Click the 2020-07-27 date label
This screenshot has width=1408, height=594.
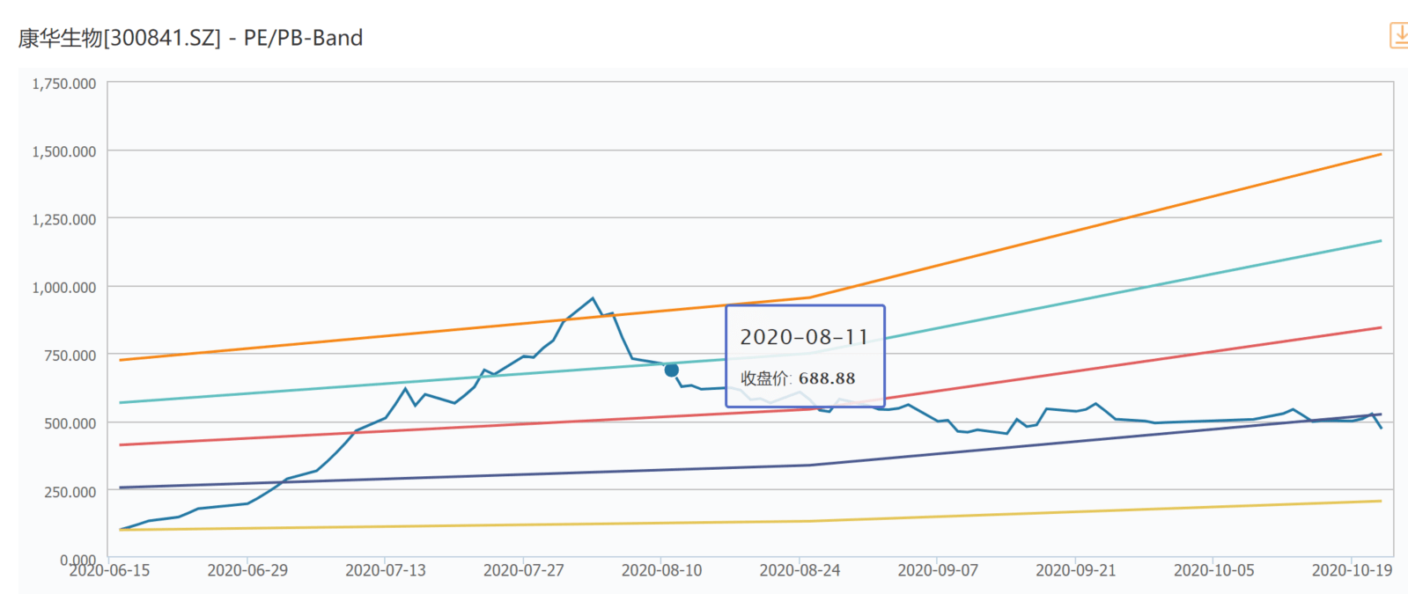tap(524, 570)
